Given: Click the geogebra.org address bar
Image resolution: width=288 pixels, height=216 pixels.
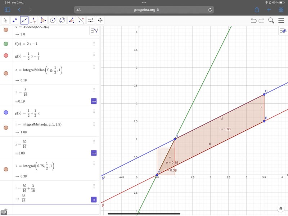Looking at the screenshot, I should [x=144, y=10].
